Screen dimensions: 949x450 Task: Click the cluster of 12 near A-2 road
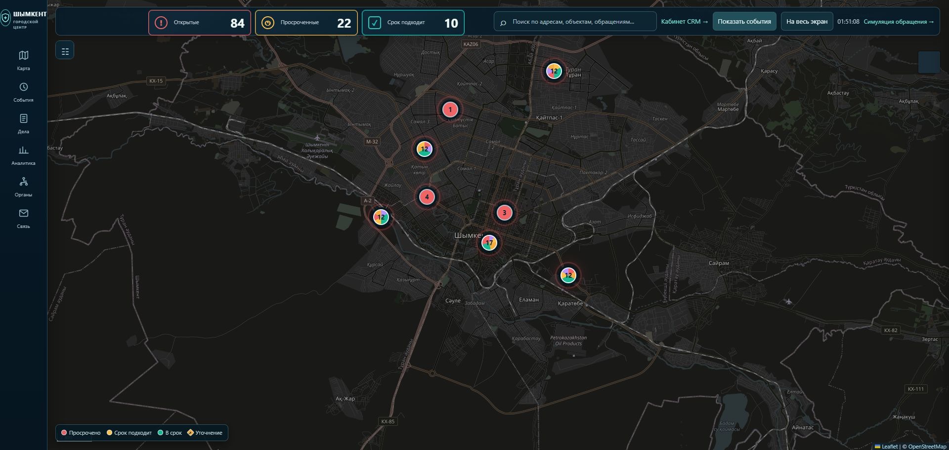click(381, 217)
